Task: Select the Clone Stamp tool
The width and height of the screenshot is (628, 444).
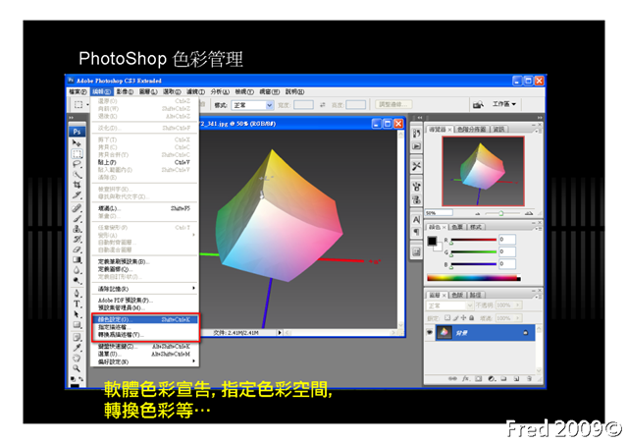Action: coord(77,229)
